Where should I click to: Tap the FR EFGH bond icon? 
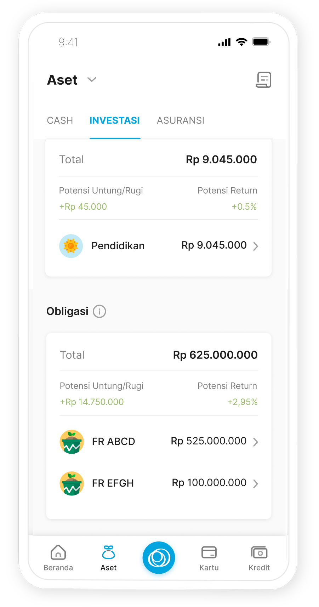[72, 483]
